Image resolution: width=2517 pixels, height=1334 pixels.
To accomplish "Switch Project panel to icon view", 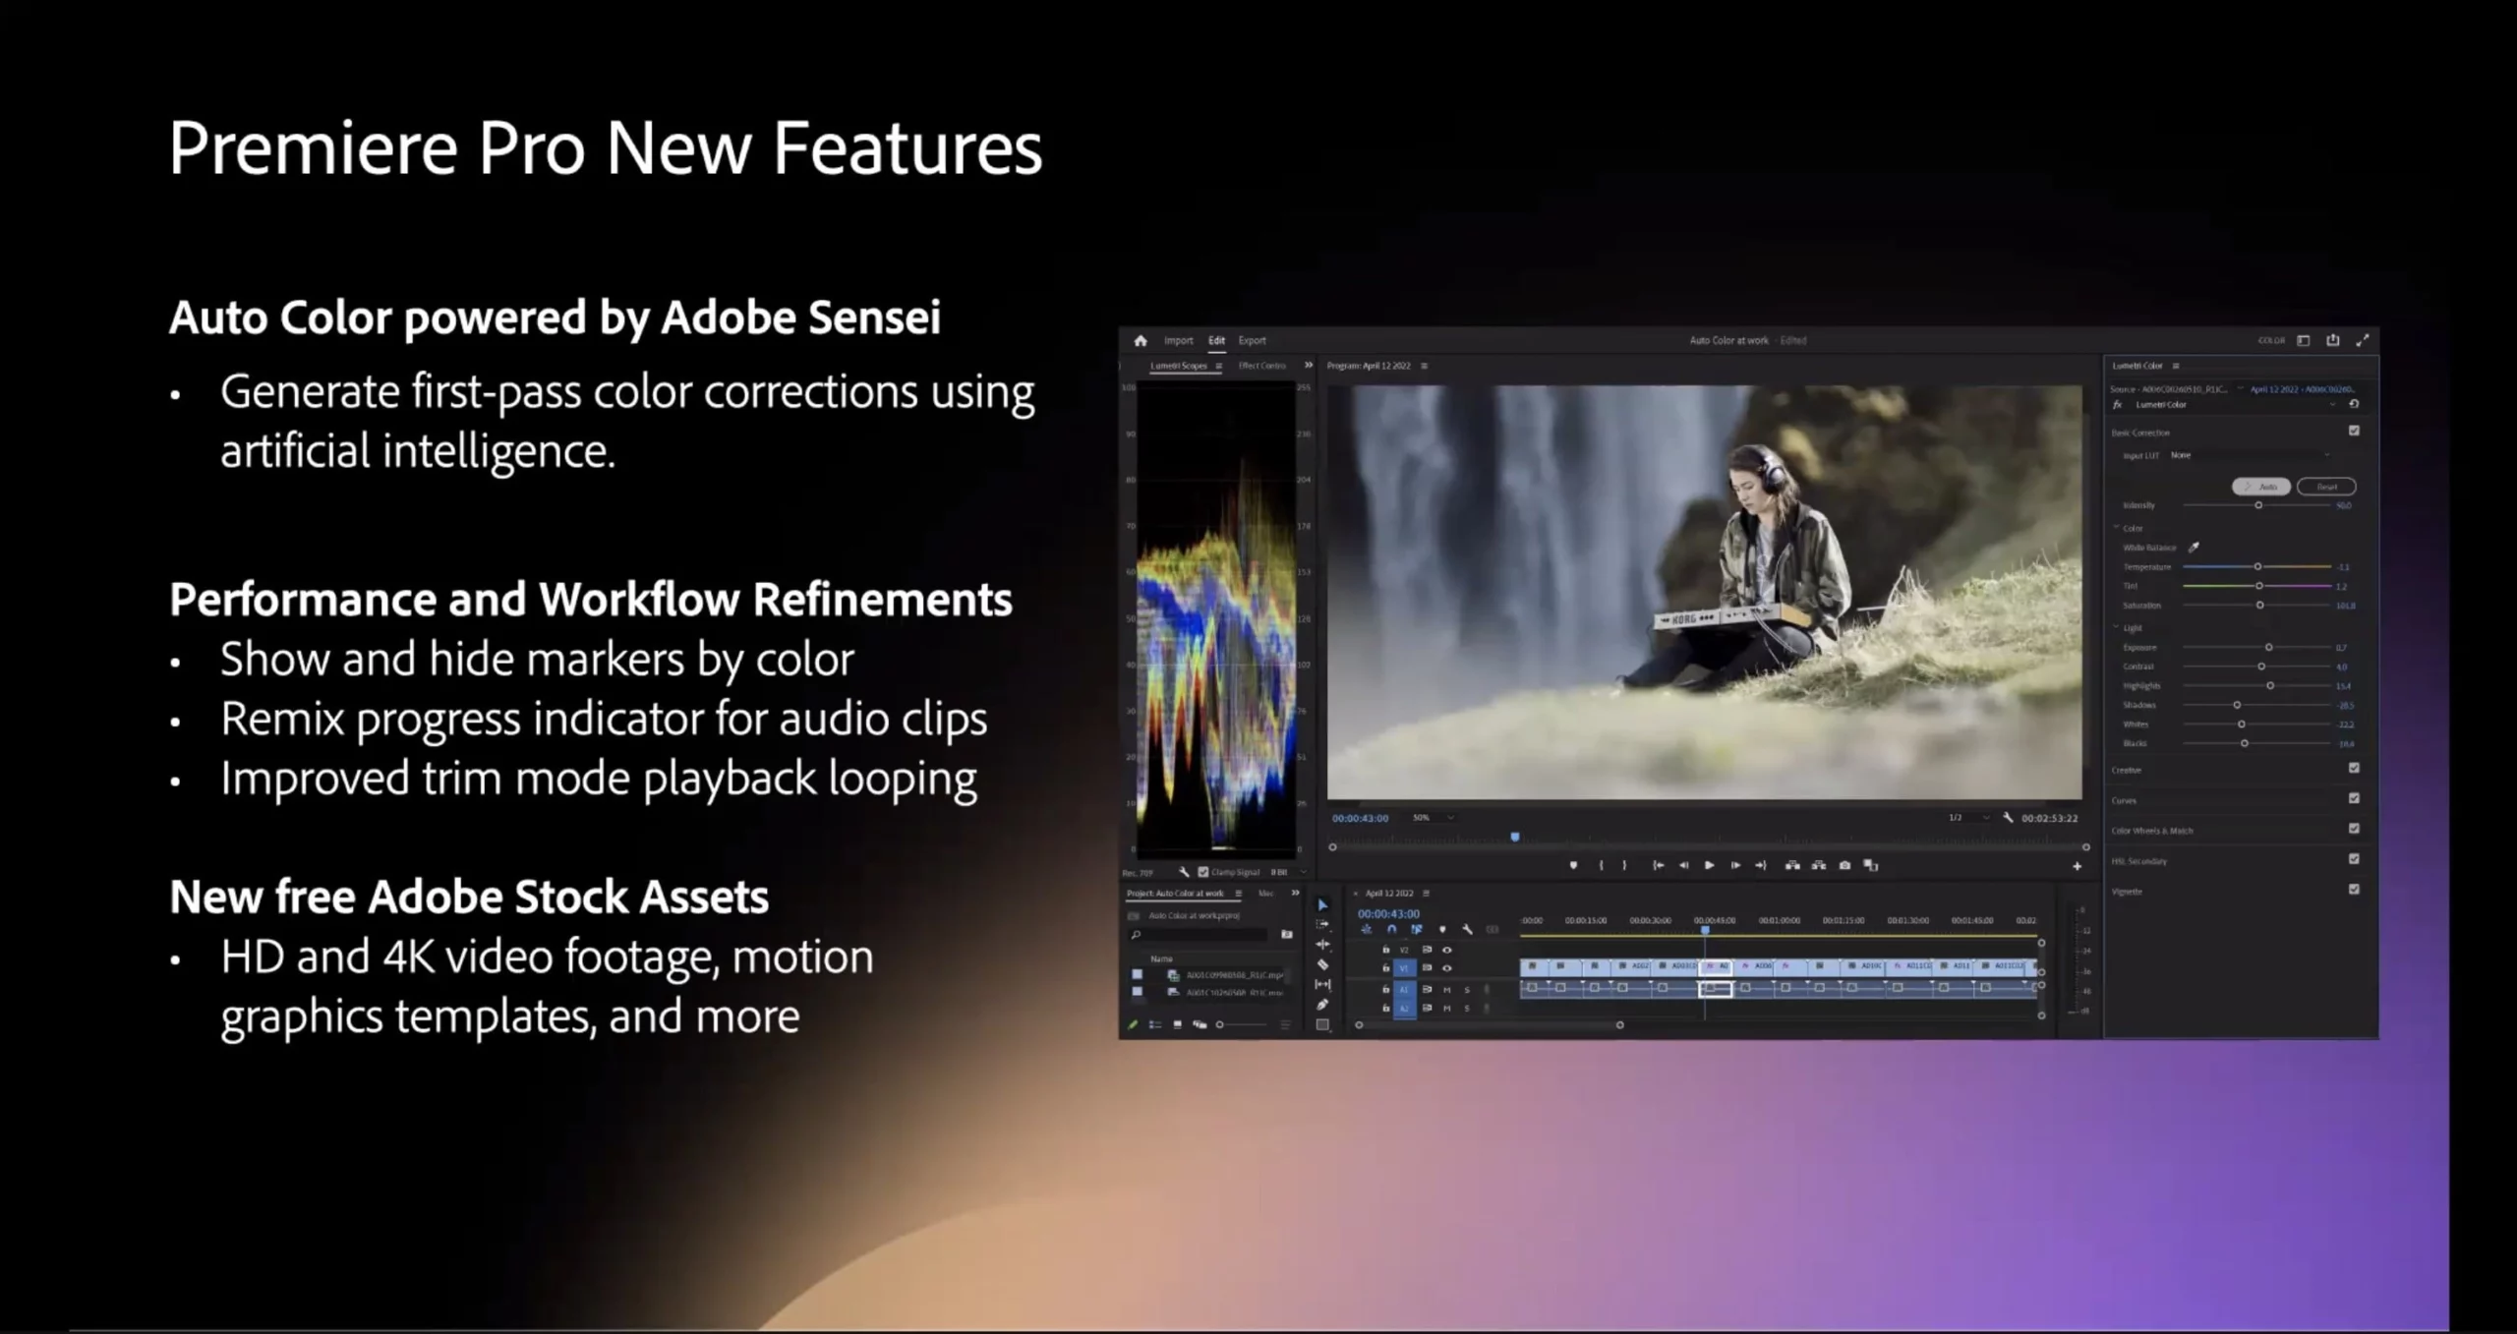I will pos(1177,1024).
